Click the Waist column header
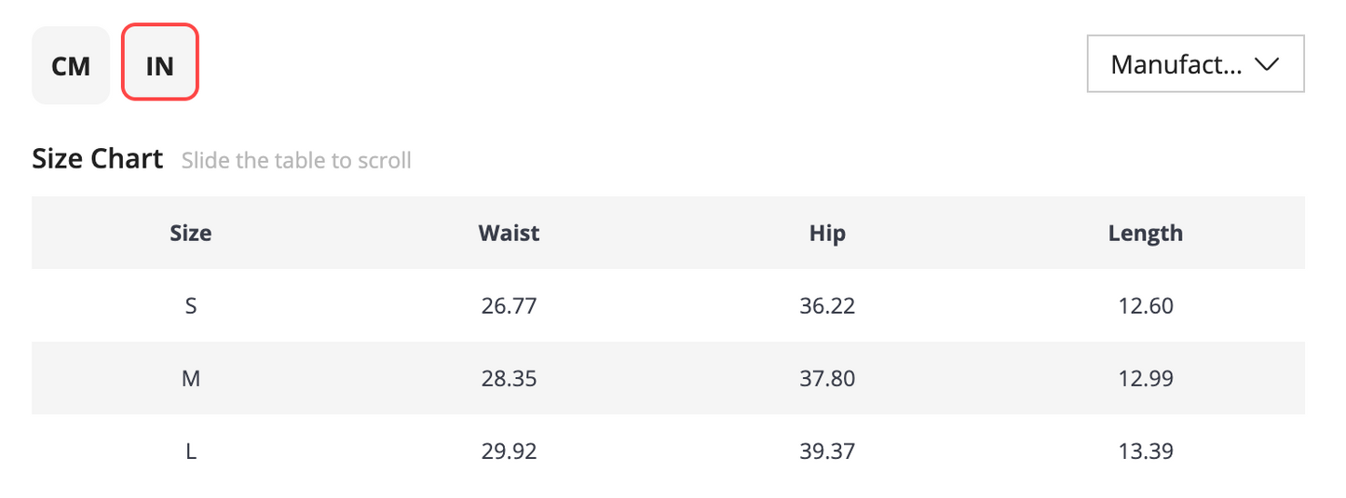Image resolution: width=1346 pixels, height=498 pixels. pos(509,233)
